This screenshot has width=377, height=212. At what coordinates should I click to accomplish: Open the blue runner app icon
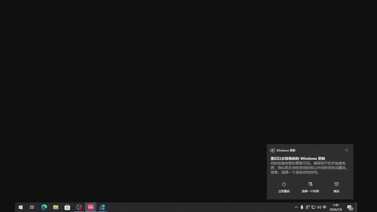pos(102,207)
